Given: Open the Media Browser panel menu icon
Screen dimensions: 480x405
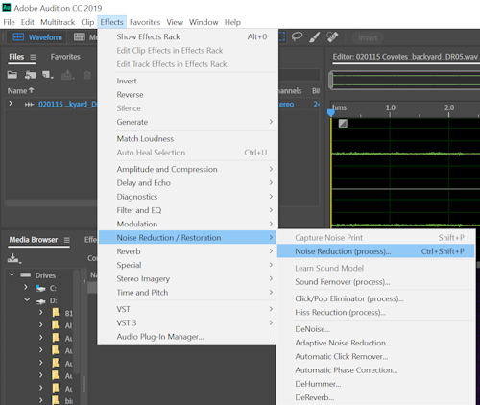Looking at the screenshot, I should click(66, 240).
